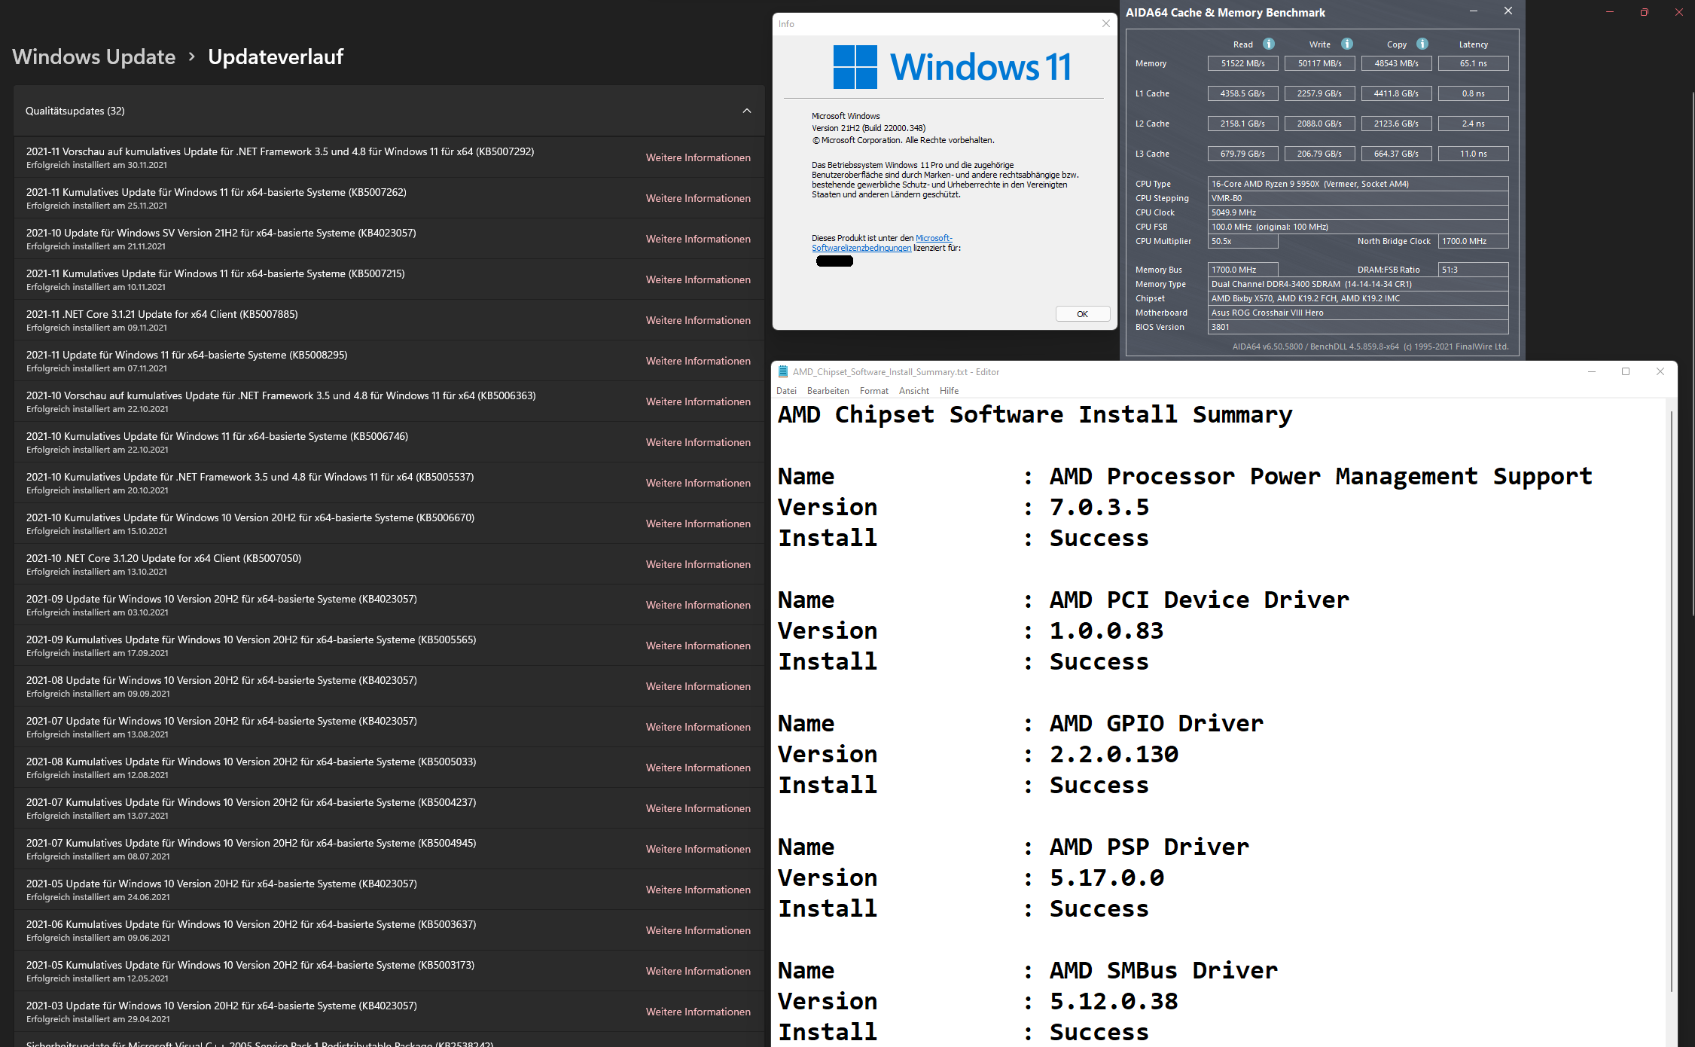This screenshot has height=1047, width=1695.
Task: Click the Copy info icon in AIDA64
Action: (1422, 44)
